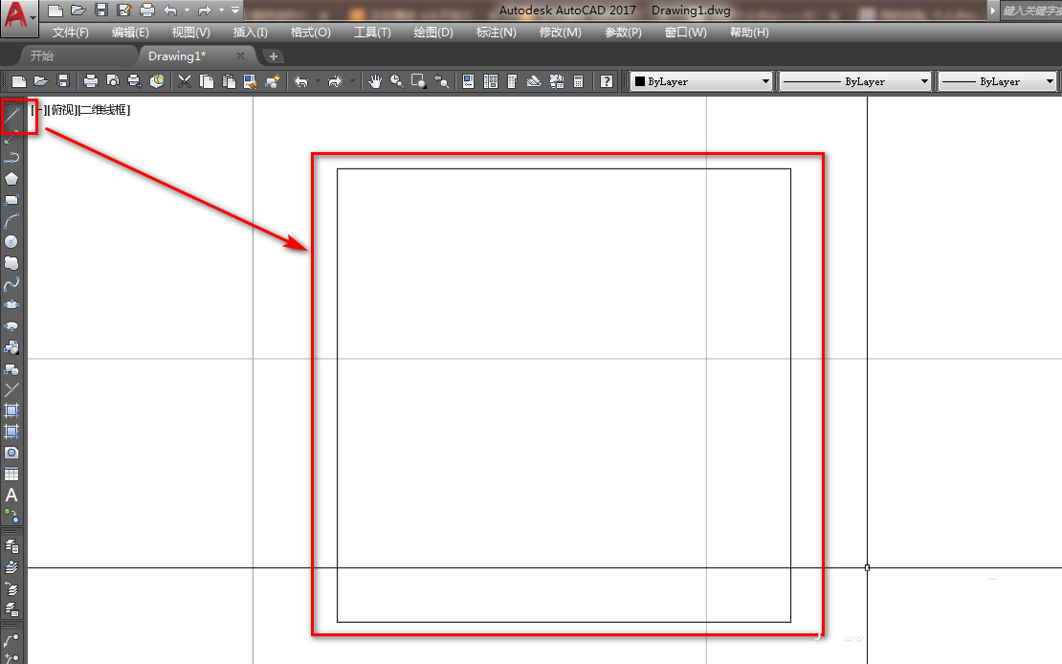Select the Spline tool

(11, 284)
